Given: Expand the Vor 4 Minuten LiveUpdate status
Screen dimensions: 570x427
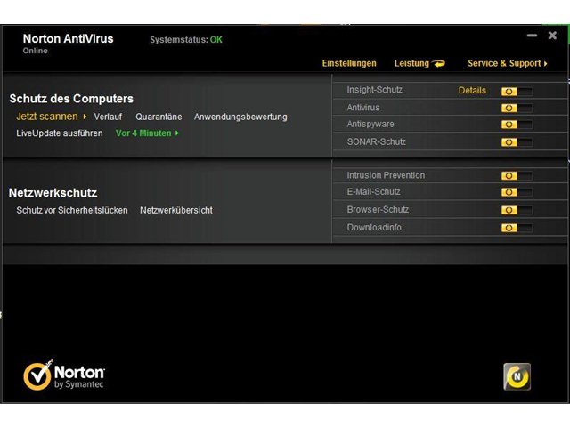Looking at the screenshot, I should click(x=177, y=133).
